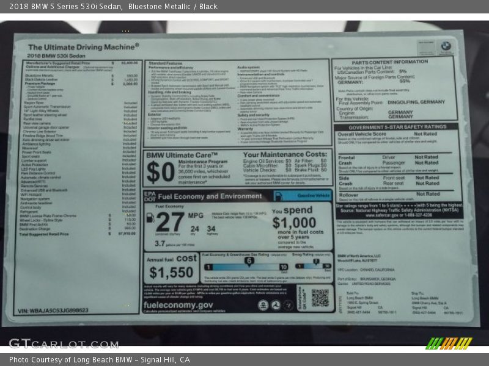The width and height of the screenshot is (489, 366).
Task: Click the 'Side Crash' label
Action: point(345,181)
